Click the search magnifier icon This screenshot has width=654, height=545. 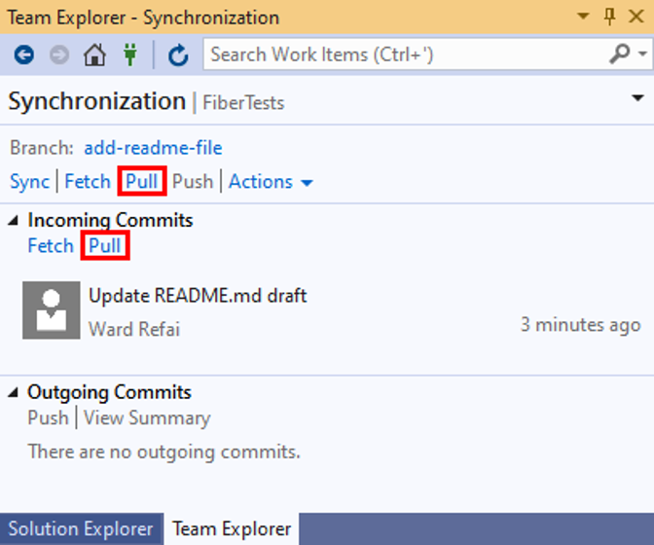620,54
